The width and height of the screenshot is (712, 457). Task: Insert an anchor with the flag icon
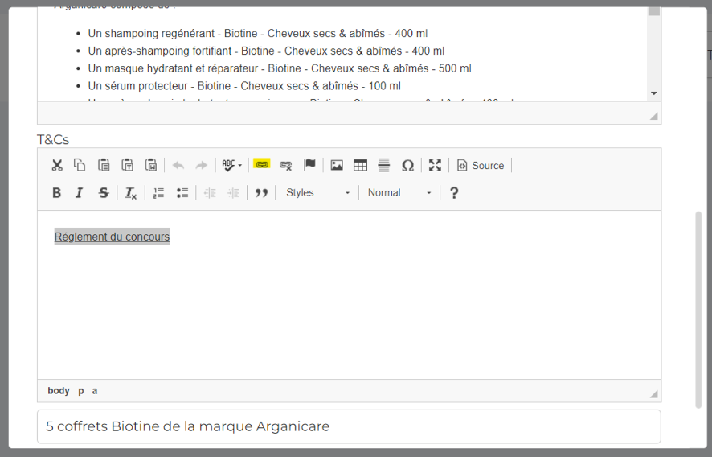(309, 165)
